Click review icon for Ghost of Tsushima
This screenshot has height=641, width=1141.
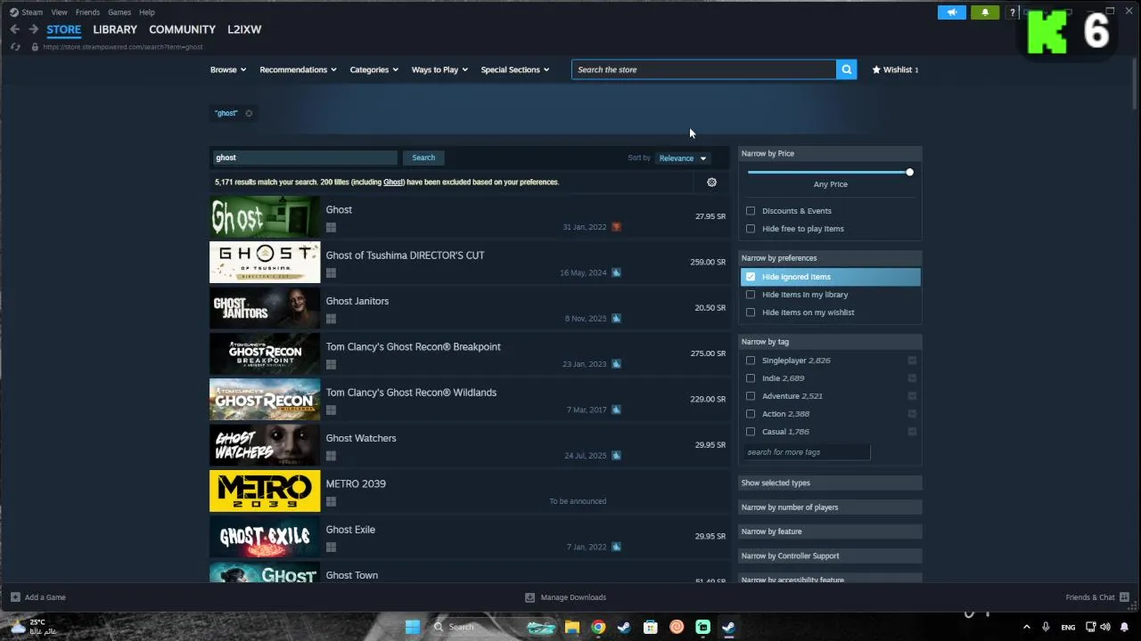[x=616, y=272]
